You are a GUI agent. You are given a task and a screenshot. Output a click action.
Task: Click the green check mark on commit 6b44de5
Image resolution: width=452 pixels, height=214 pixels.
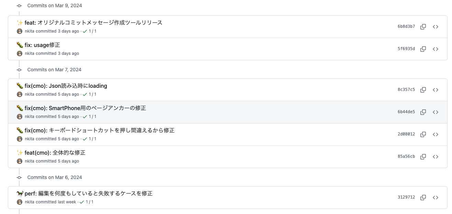[85, 117]
